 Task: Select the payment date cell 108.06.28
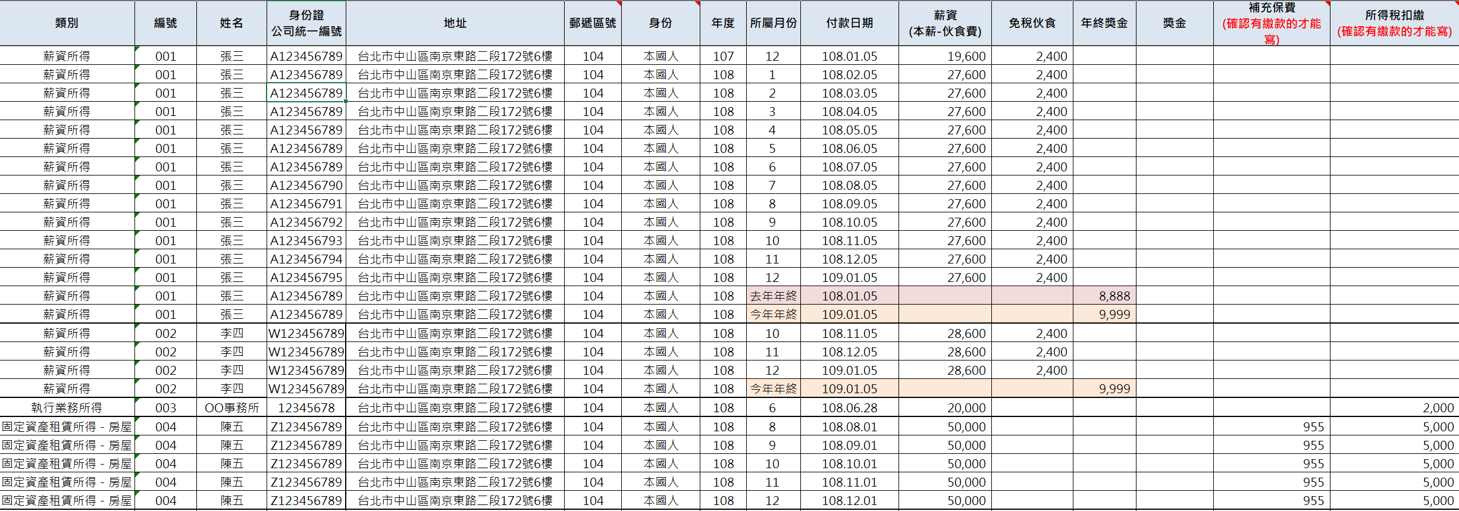849,407
